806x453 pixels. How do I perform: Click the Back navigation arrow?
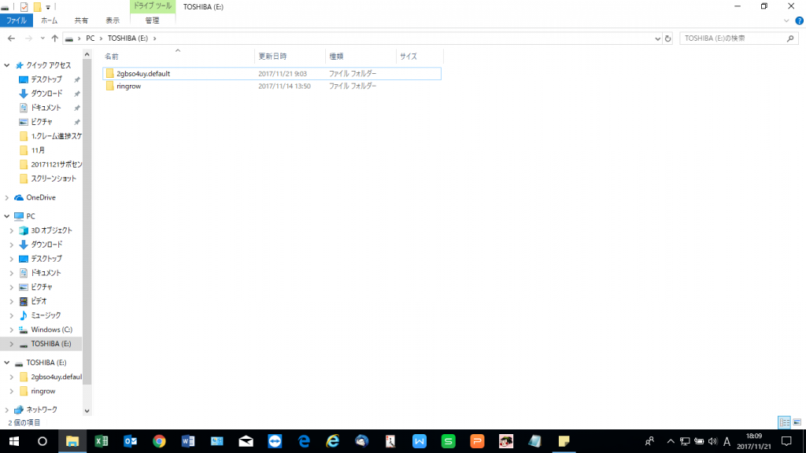[x=11, y=38]
